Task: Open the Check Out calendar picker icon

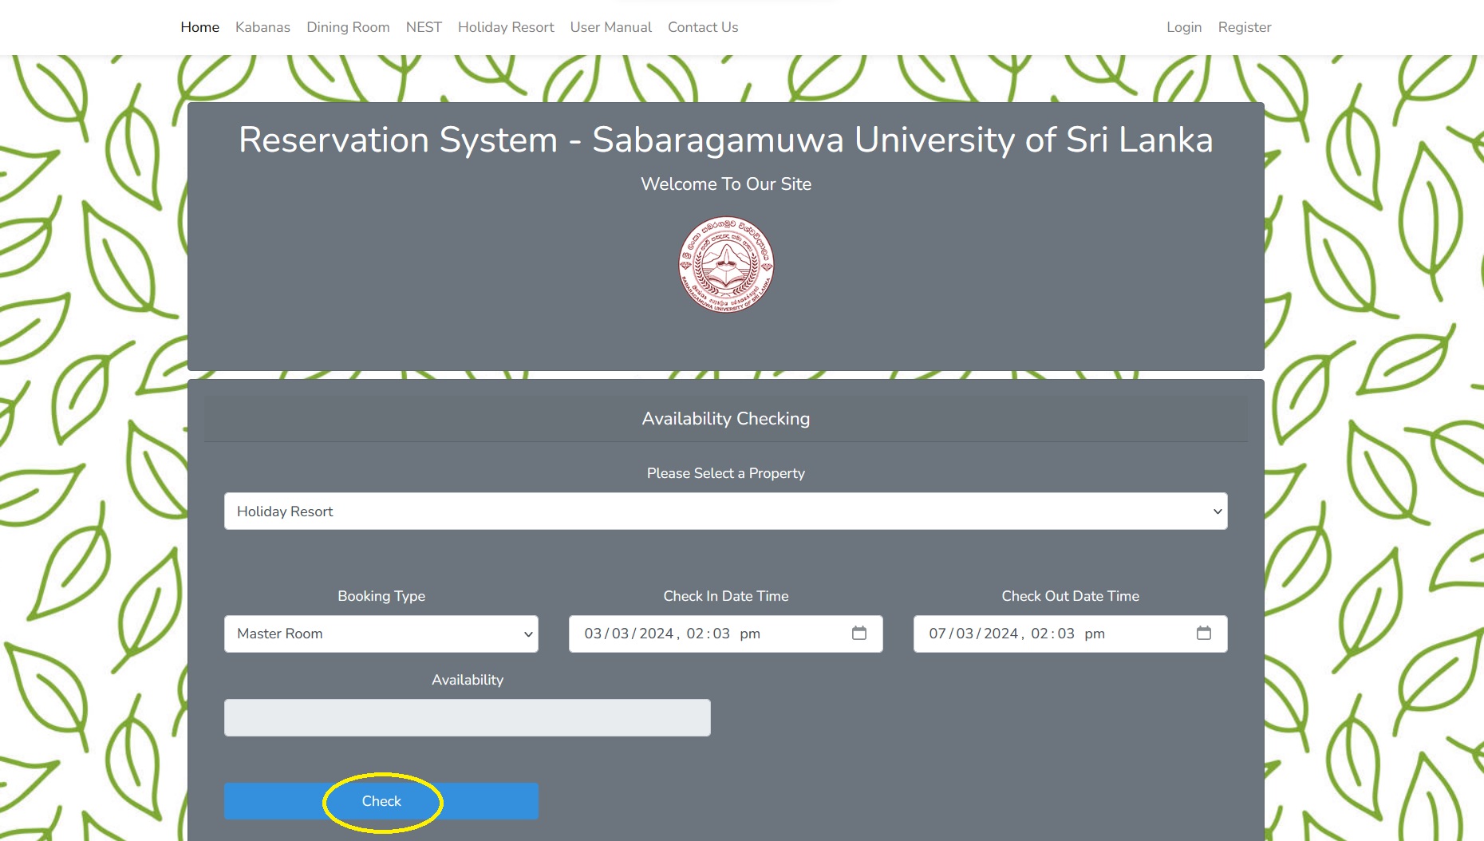Action: point(1203,634)
